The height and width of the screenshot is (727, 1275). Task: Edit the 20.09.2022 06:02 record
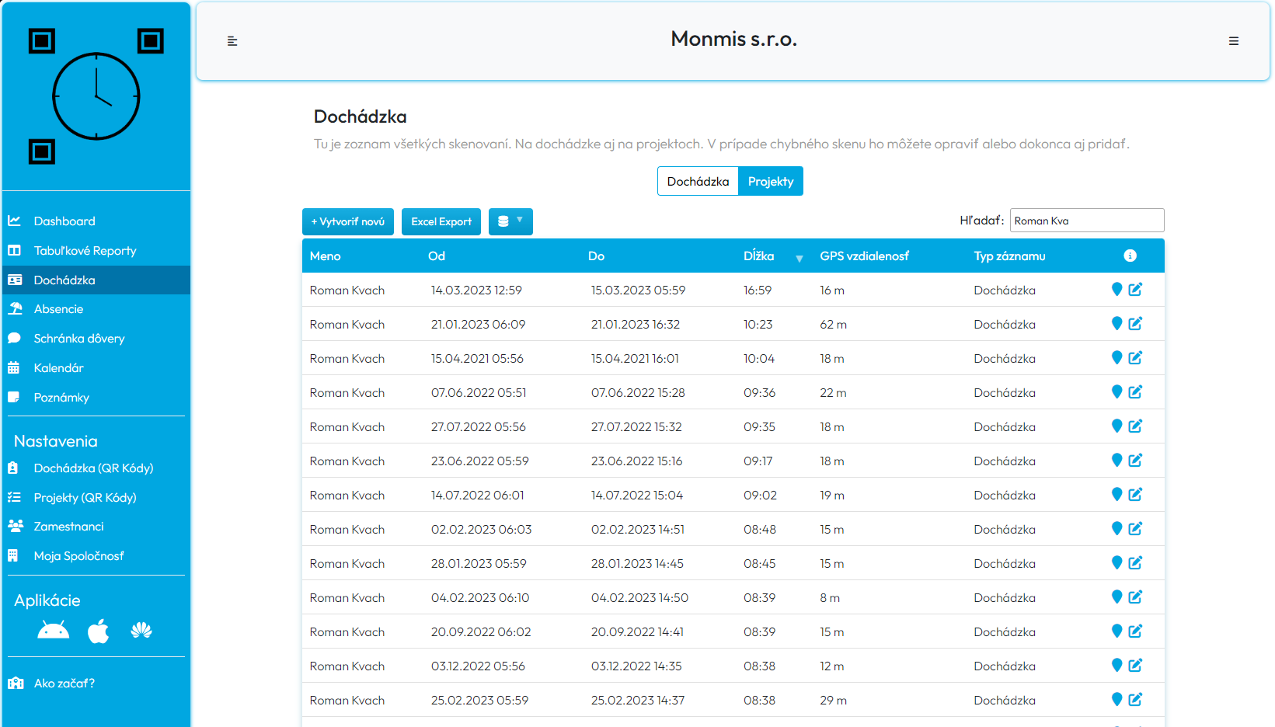(1135, 631)
